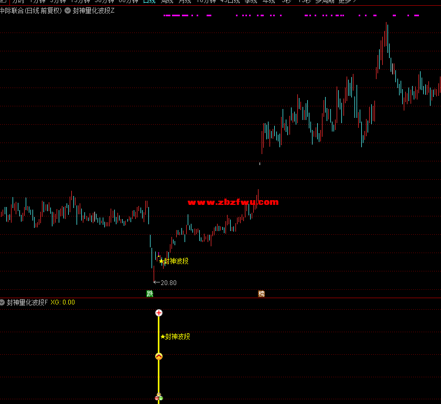441x404 pixels.
Task: Switch to the 周线 period tab
Action: [167, 2]
